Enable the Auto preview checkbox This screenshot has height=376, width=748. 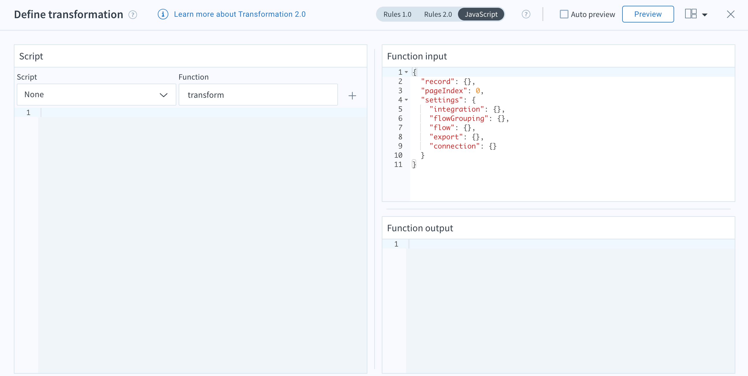[x=564, y=14]
